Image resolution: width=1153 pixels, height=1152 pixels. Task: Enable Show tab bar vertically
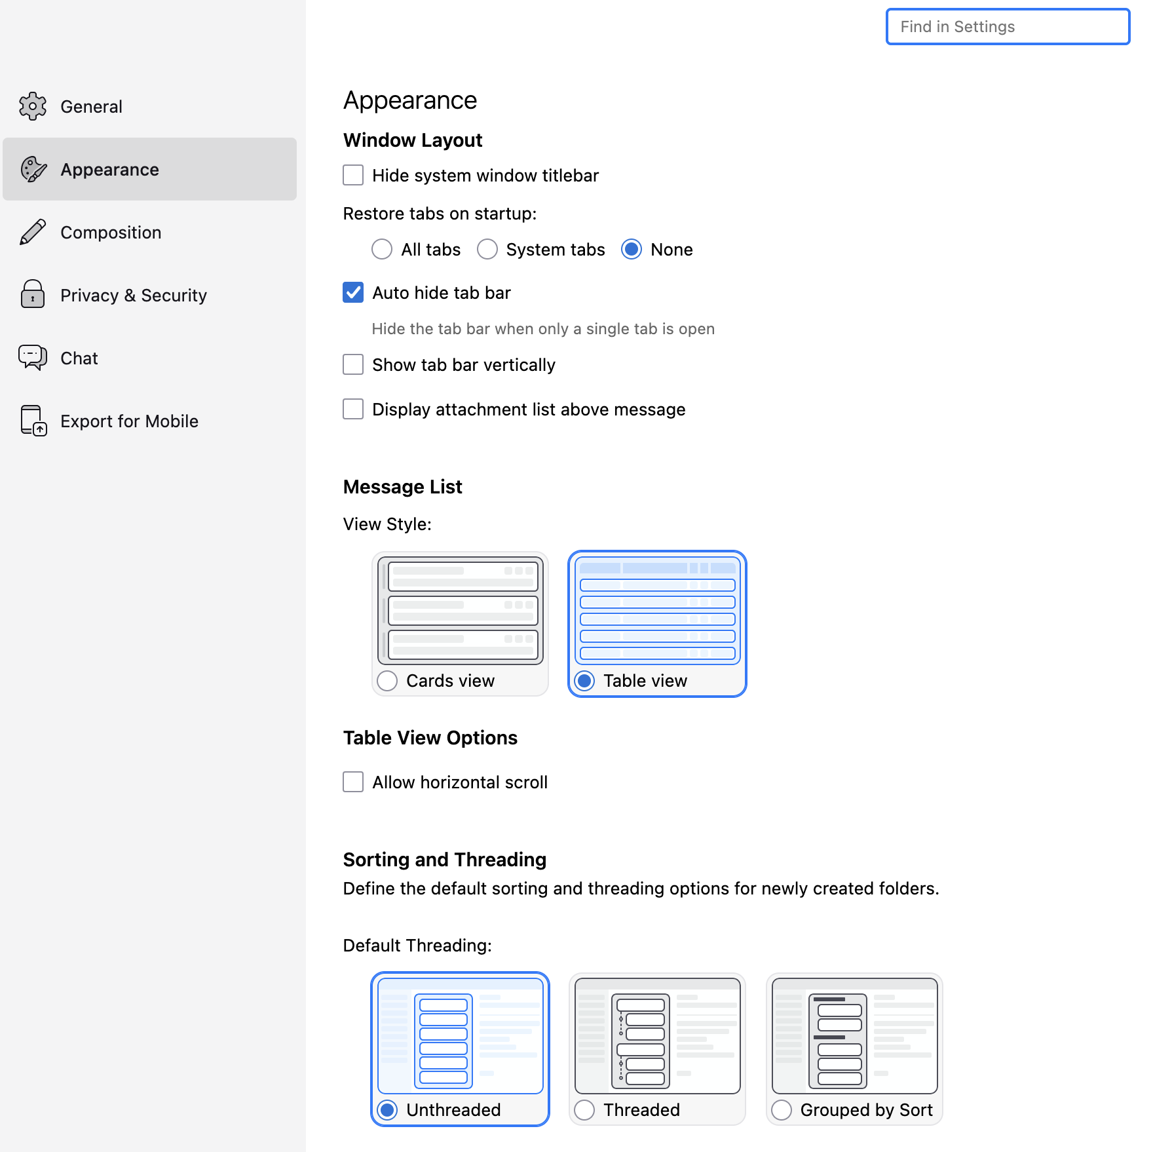point(353,364)
